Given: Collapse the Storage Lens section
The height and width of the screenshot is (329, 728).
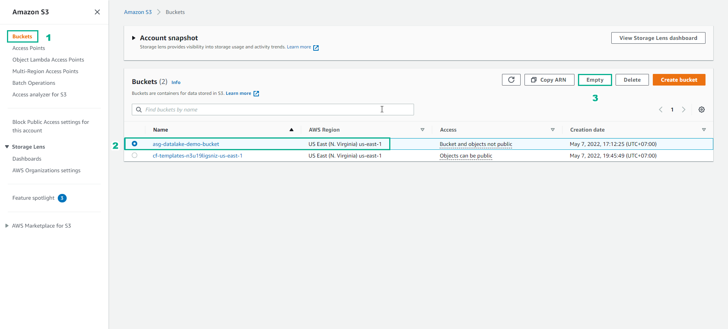Looking at the screenshot, I should pos(7,147).
